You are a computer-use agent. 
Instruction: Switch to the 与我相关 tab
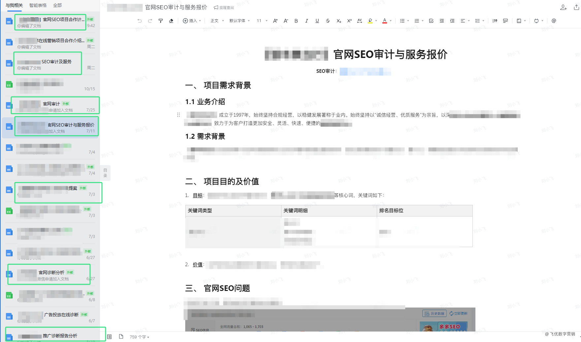14,5
